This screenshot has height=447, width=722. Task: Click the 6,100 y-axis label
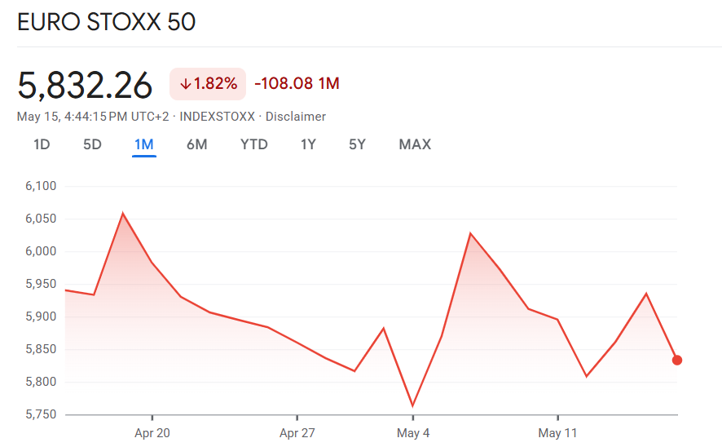(41, 186)
